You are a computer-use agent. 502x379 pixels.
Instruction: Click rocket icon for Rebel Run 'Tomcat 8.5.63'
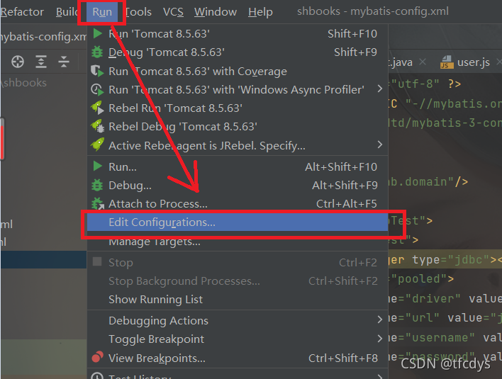97,108
